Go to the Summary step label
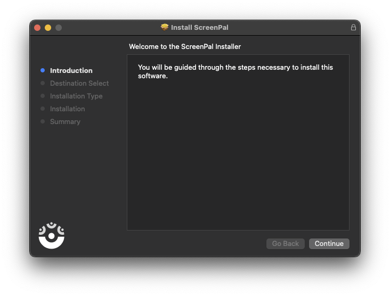This screenshot has width=390, height=296. point(65,121)
